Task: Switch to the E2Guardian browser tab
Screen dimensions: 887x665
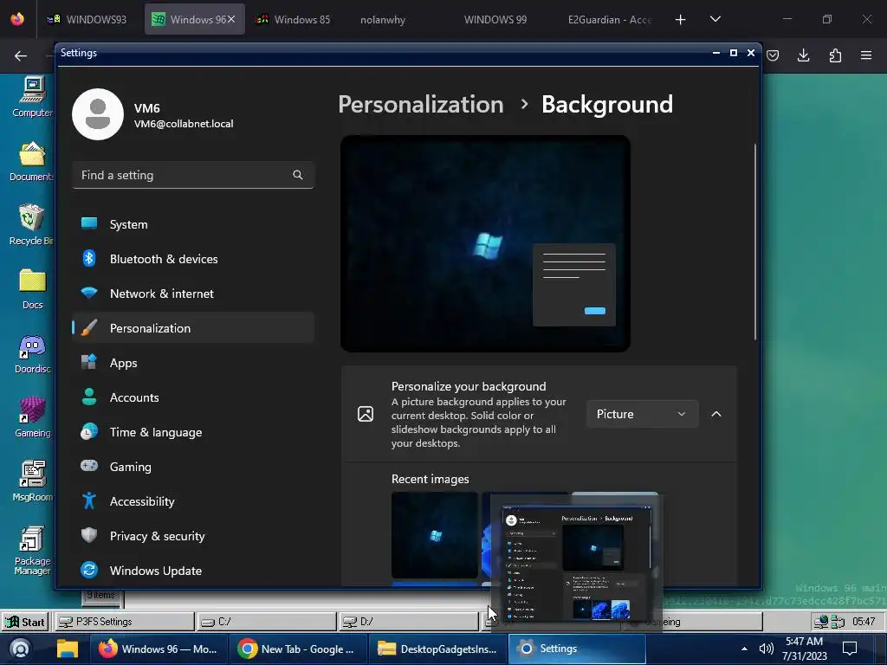Action: click(610, 19)
